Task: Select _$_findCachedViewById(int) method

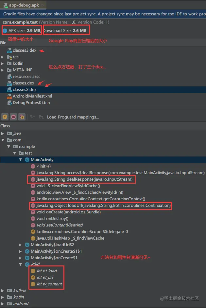Action: click(80, 192)
